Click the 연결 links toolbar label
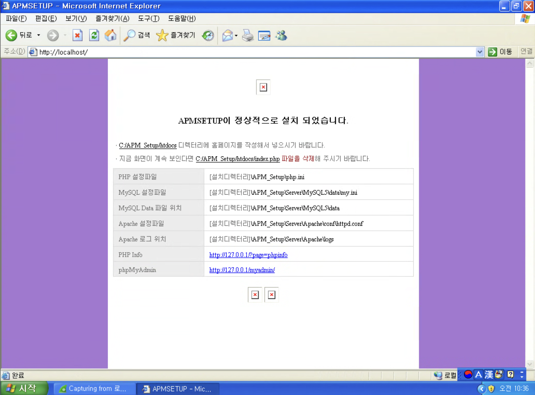 coord(526,52)
